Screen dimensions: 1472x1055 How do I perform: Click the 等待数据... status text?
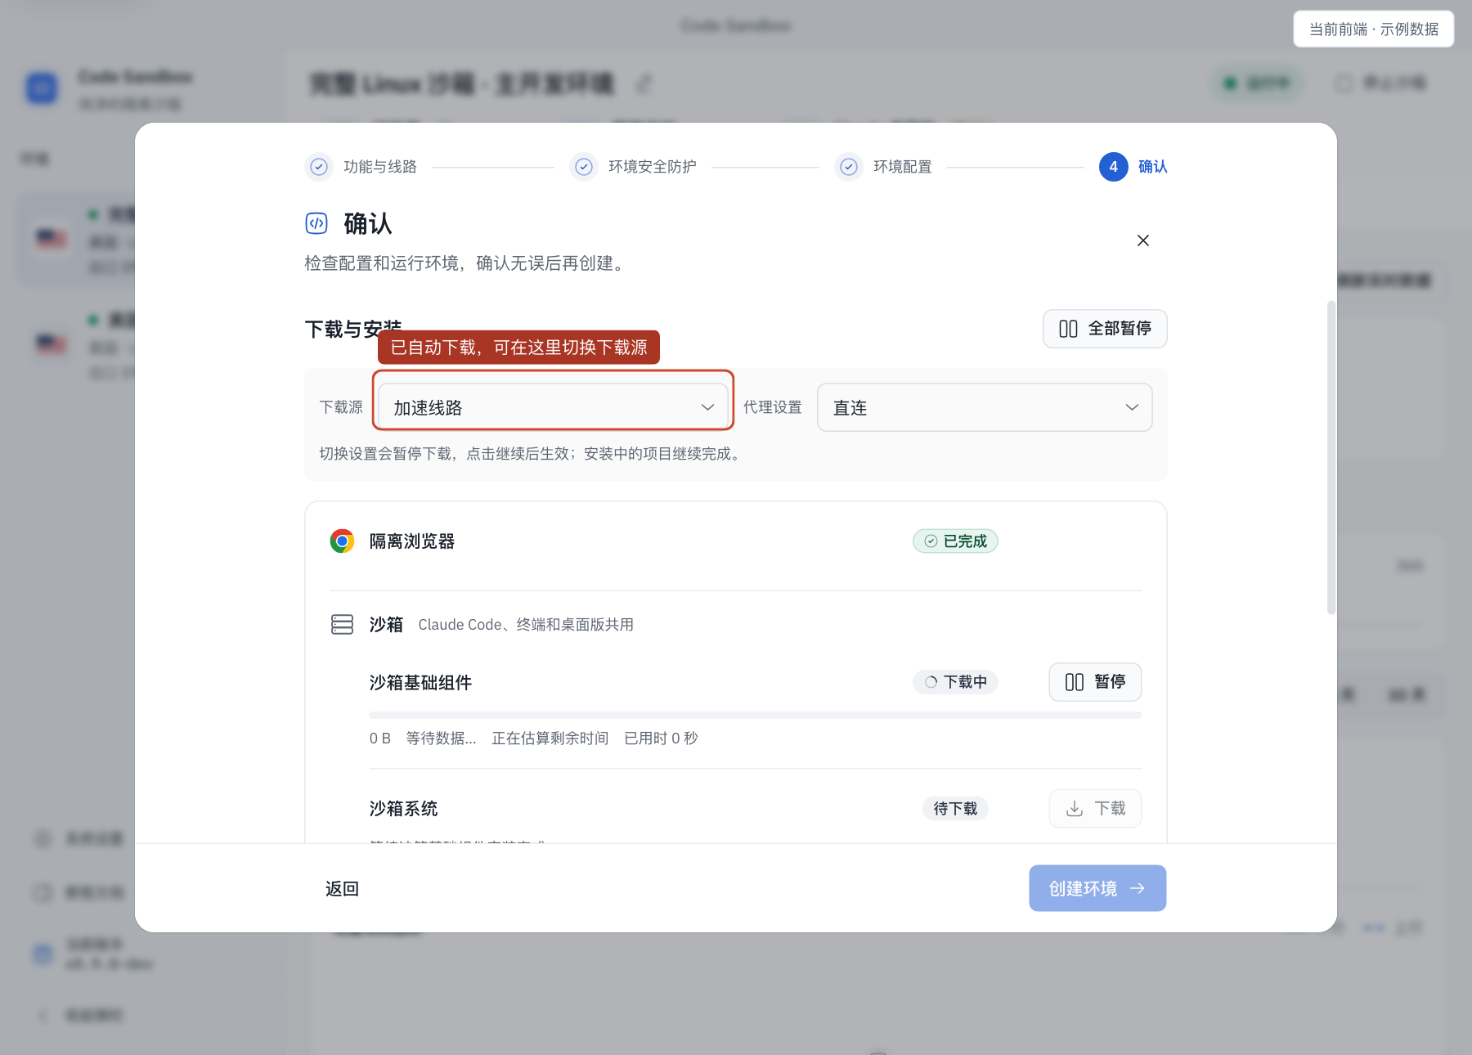[x=441, y=738]
